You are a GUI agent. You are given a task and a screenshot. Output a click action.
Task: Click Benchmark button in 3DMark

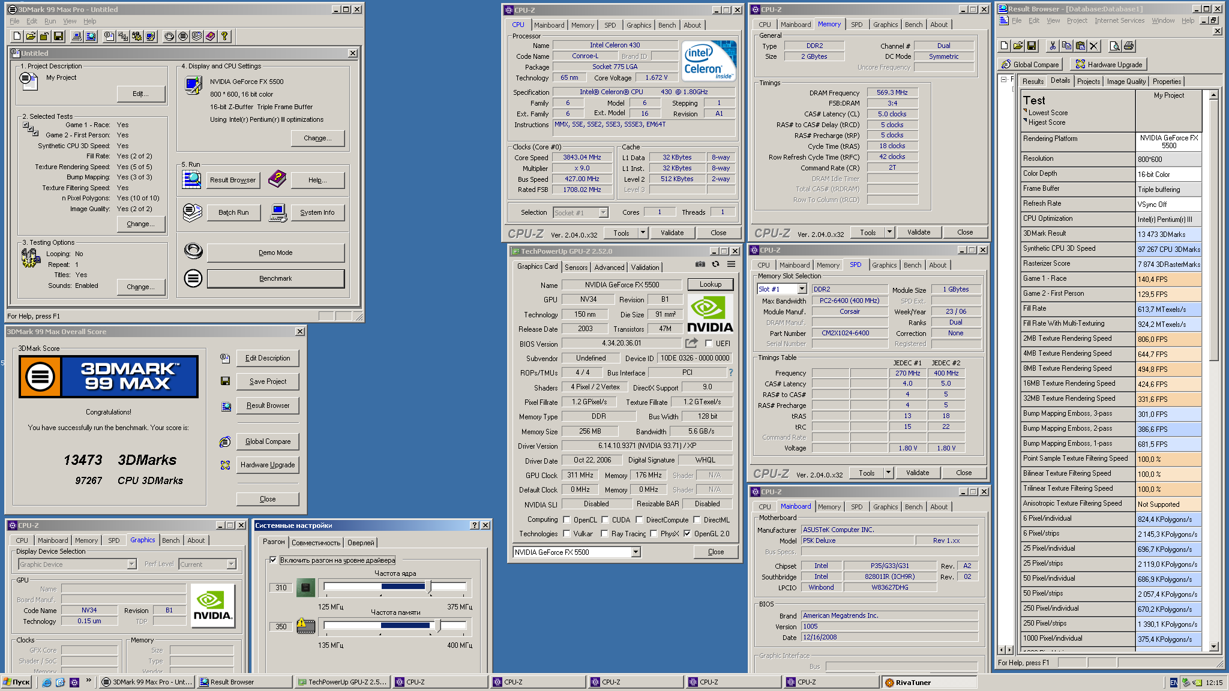point(275,279)
